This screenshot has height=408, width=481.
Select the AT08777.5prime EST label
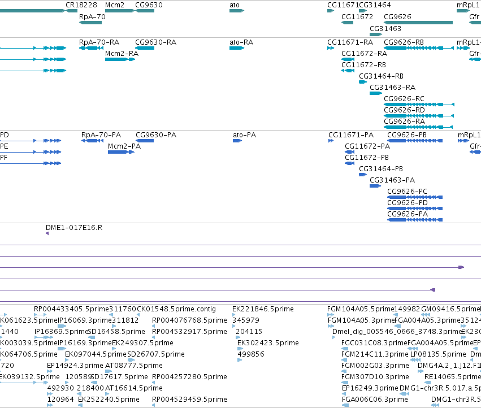[134, 366]
